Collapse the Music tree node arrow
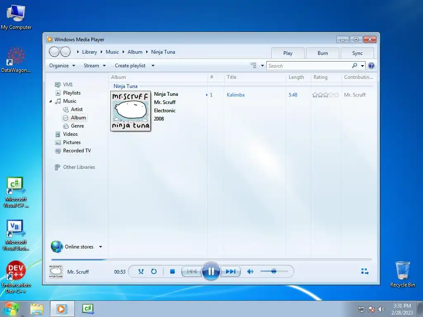 [x=51, y=102]
